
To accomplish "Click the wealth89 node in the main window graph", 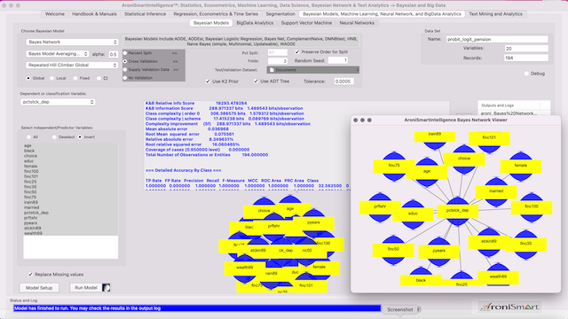I will point(245,268).
